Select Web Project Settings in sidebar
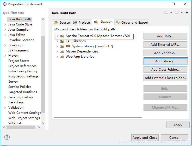 coord(24,118)
